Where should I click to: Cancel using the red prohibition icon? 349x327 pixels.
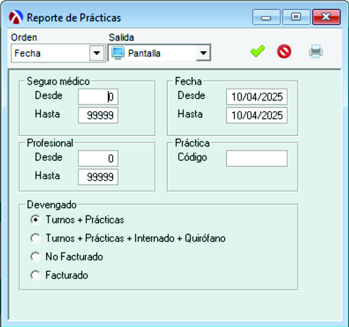[284, 51]
